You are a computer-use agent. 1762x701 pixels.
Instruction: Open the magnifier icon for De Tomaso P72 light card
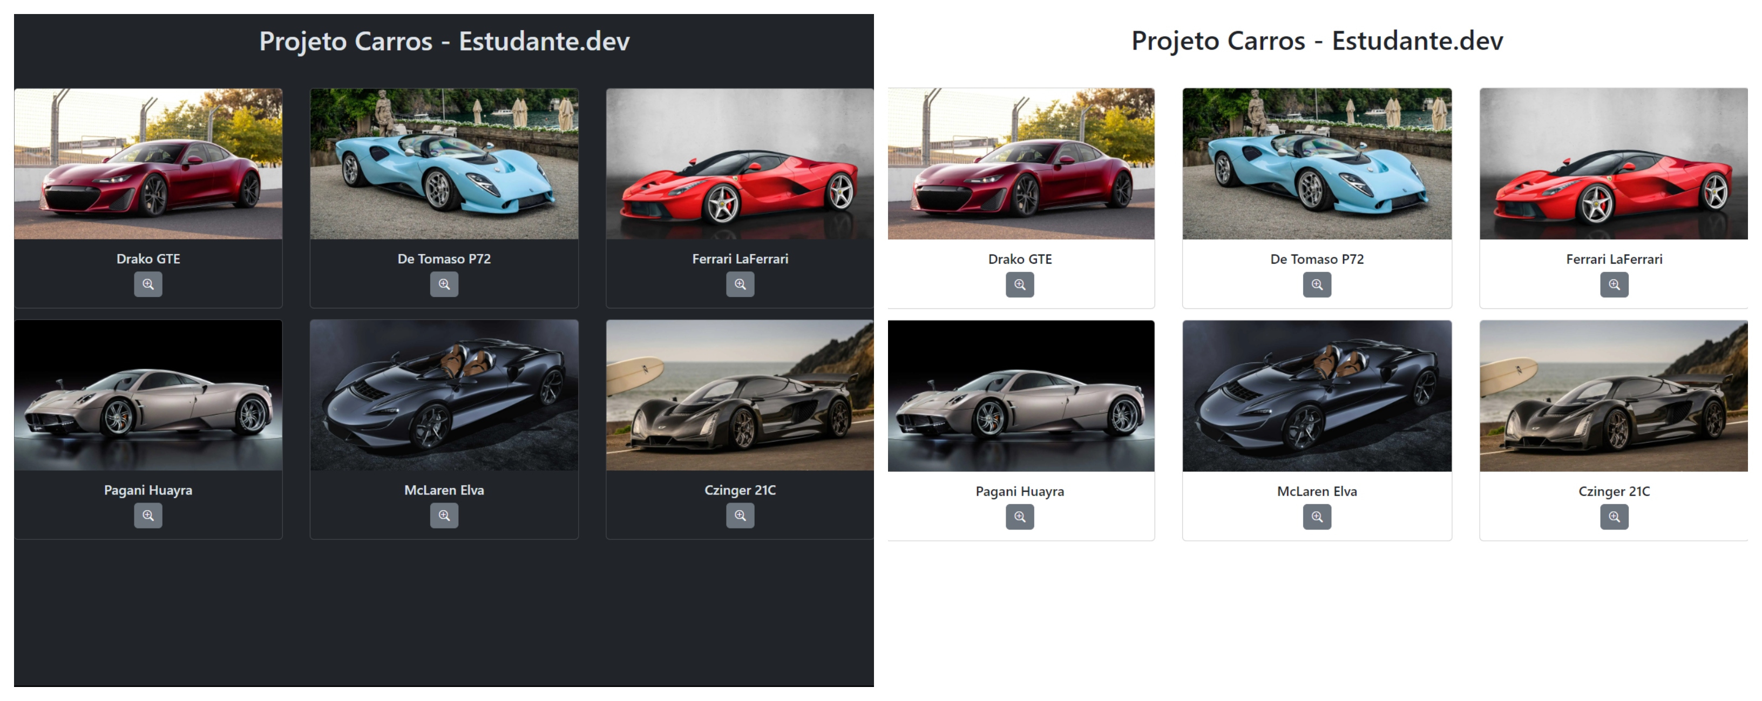pos(1317,285)
